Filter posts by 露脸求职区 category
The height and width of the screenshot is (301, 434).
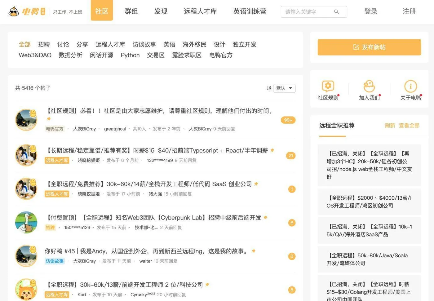tap(187, 55)
